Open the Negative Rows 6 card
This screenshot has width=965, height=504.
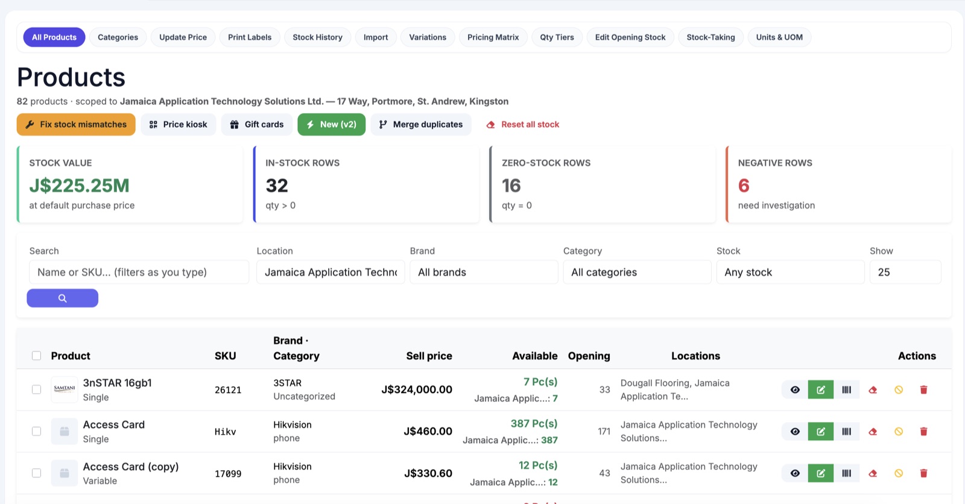coord(839,184)
